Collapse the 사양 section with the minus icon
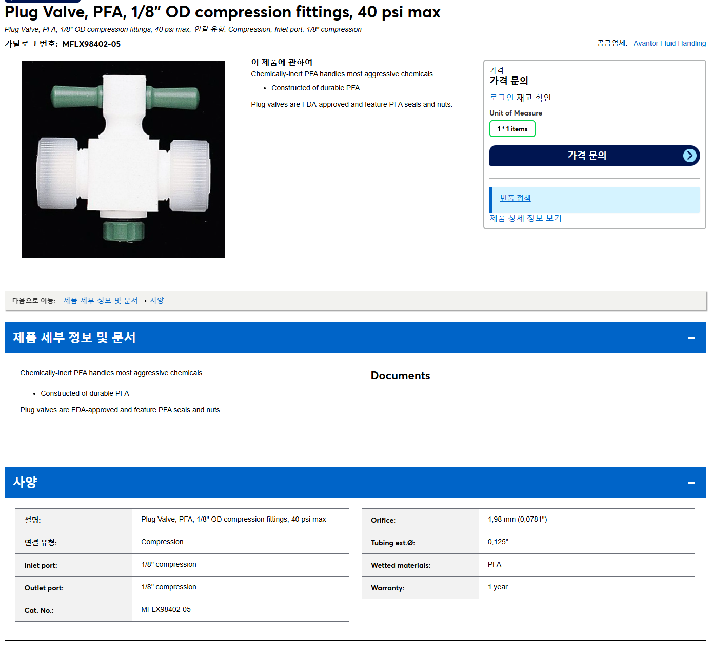 point(691,483)
